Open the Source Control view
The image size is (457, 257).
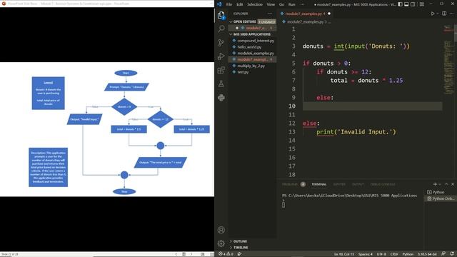pos(221,43)
